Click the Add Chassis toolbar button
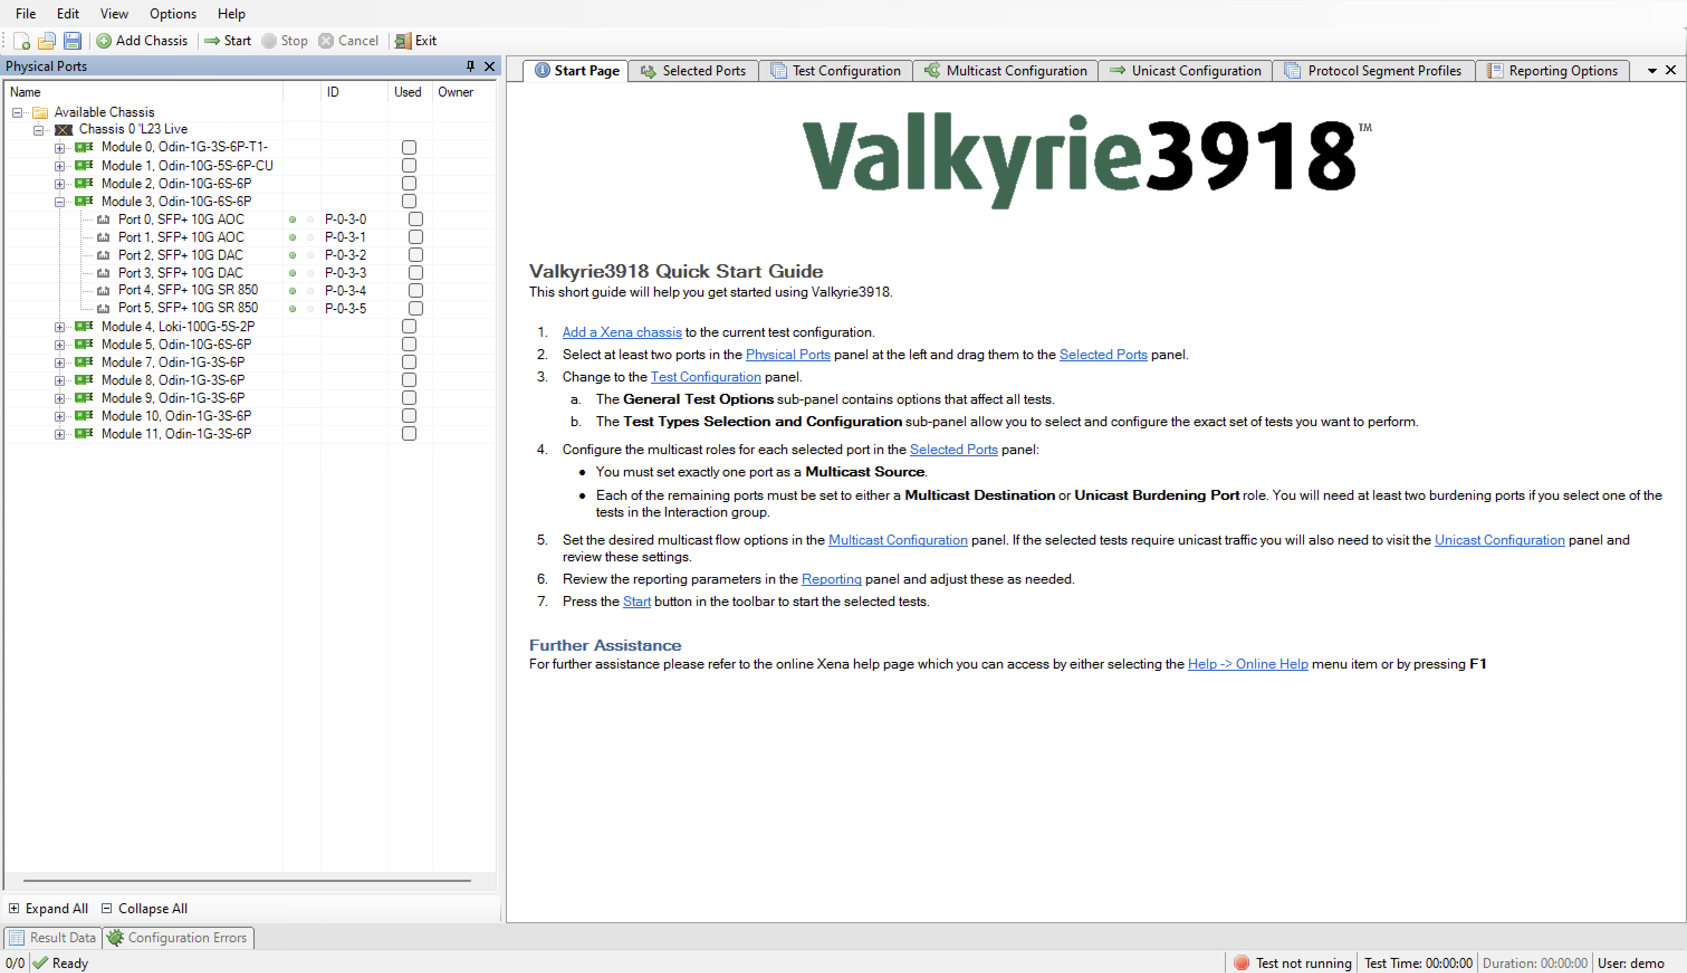 click(142, 41)
